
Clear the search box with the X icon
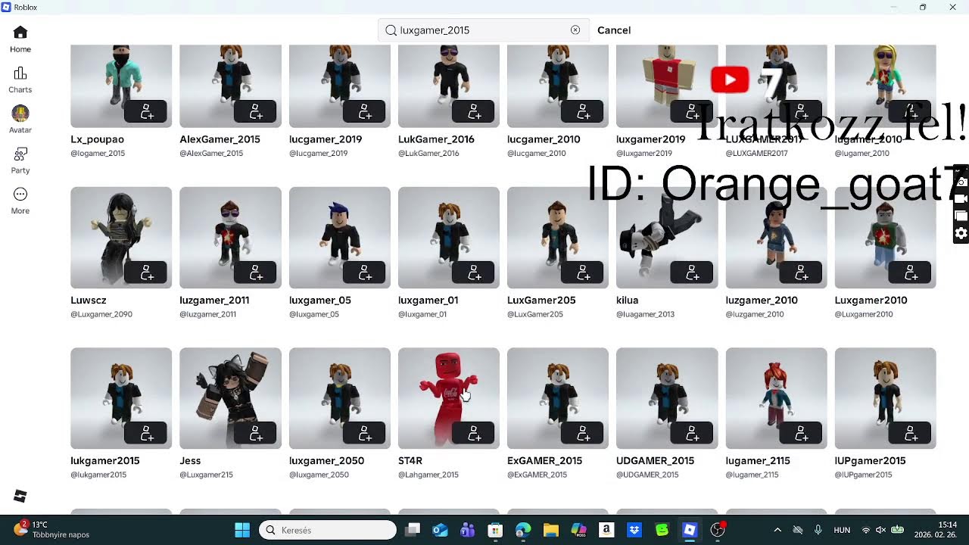click(x=575, y=30)
